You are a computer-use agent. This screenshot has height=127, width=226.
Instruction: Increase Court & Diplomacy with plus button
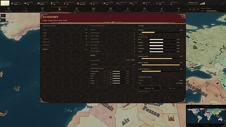(x=182, y=71)
